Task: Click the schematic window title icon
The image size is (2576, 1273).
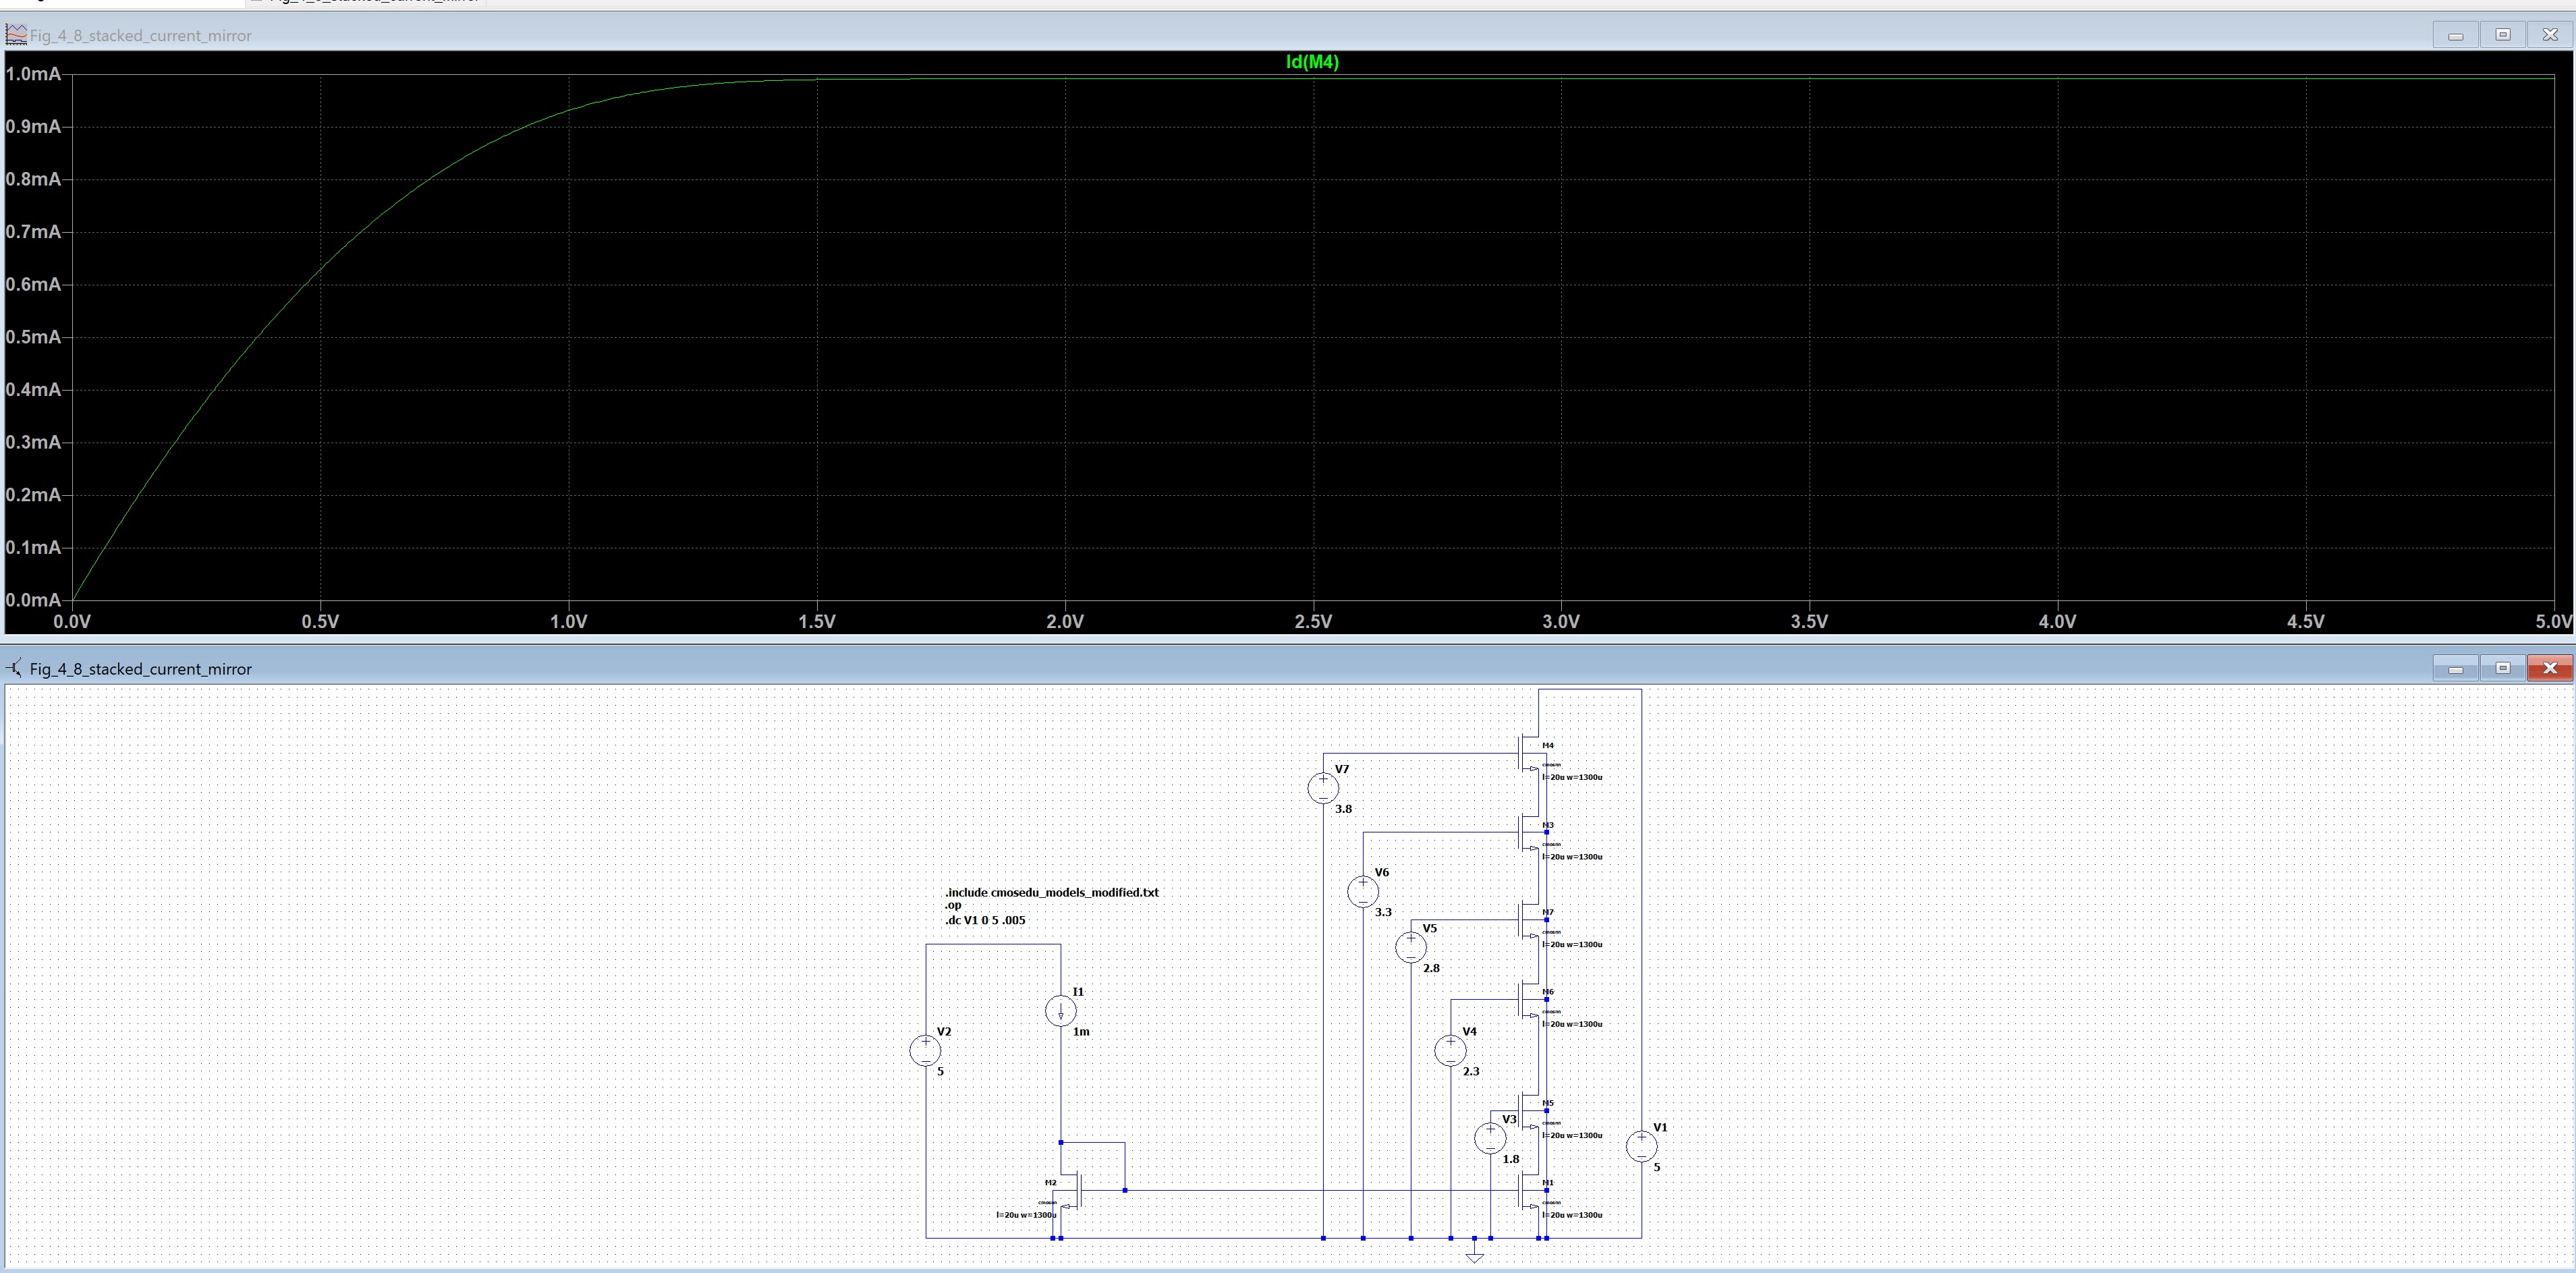Action: pos(14,668)
